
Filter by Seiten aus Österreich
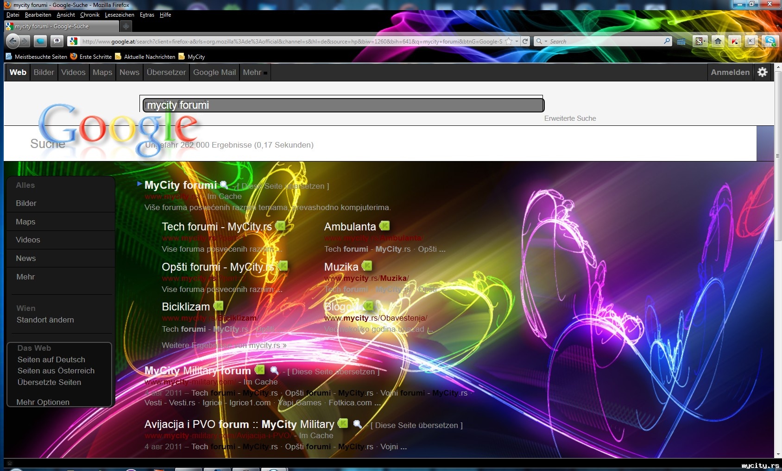tap(56, 371)
